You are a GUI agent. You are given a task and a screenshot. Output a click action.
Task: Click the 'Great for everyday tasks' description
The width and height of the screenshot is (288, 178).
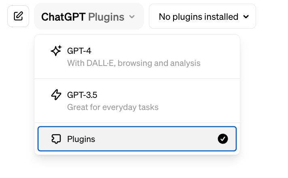(112, 107)
